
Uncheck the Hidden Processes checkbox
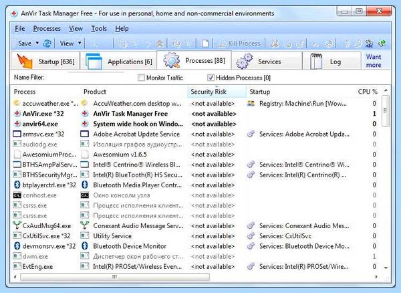pos(211,78)
